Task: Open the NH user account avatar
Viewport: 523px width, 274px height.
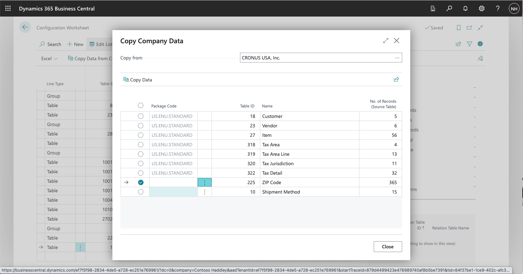Action: pos(514,9)
